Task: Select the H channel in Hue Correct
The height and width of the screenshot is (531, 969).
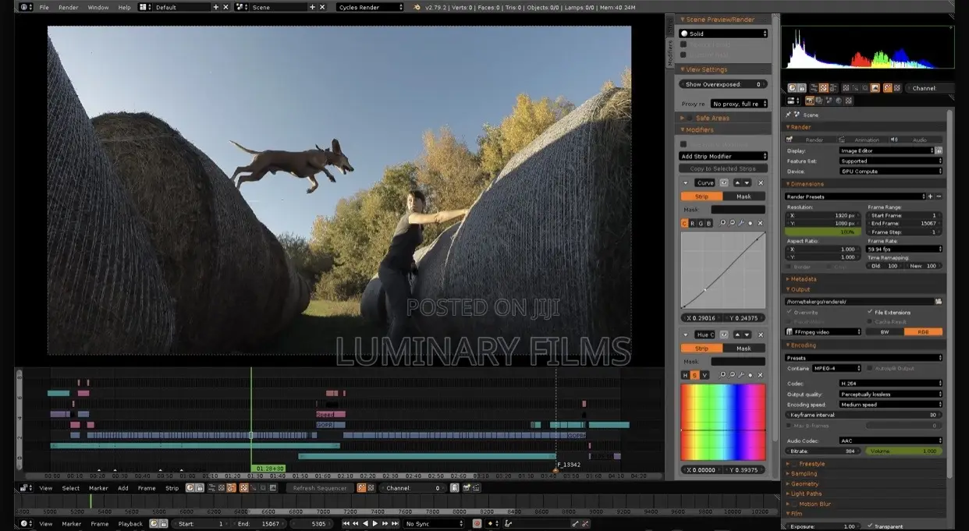Action: point(685,375)
